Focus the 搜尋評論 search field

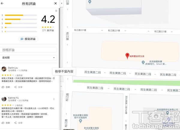[28, 50]
